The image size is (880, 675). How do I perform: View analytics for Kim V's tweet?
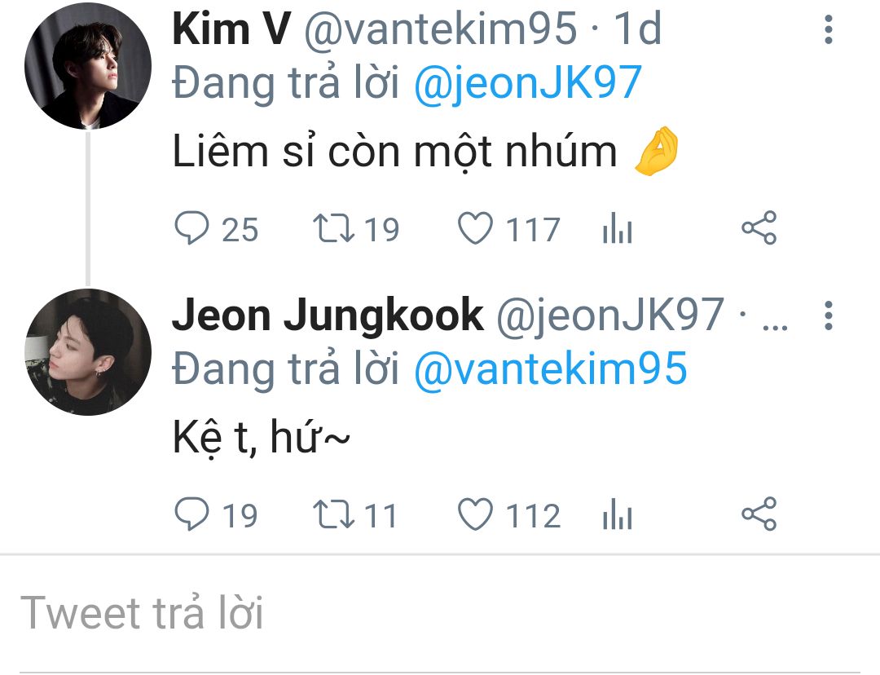618,228
